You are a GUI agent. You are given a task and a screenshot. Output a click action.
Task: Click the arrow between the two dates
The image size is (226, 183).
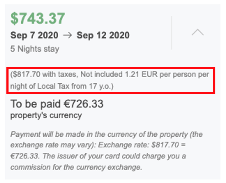68,35
